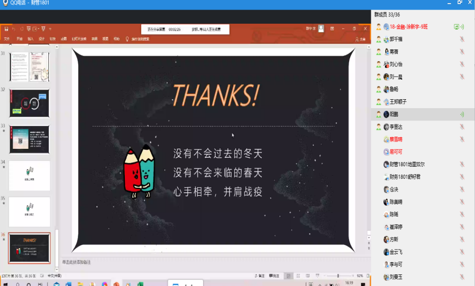Image resolution: width=475 pixels, height=286 pixels.
Task: Click the Excel icon in the Windows taskbar
Action: tap(141, 284)
